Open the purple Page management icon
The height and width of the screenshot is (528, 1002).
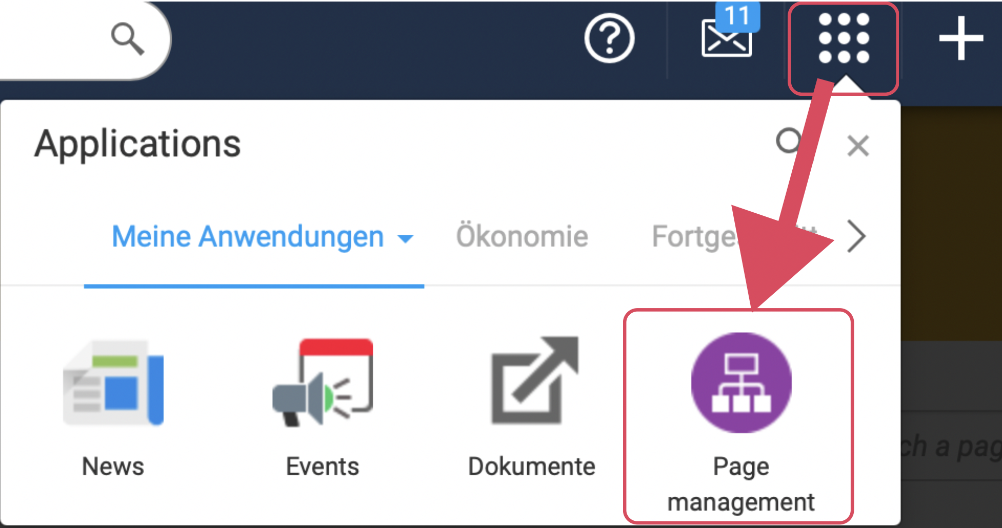pyautogui.click(x=741, y=383)
